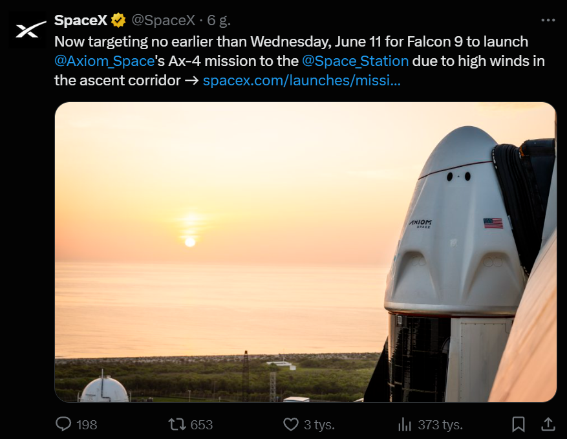Image resolution: width=567 pixels, height=439 pixels.
Task: Follow the spacex.com/launches link
Action: click(x=301, y=81)
